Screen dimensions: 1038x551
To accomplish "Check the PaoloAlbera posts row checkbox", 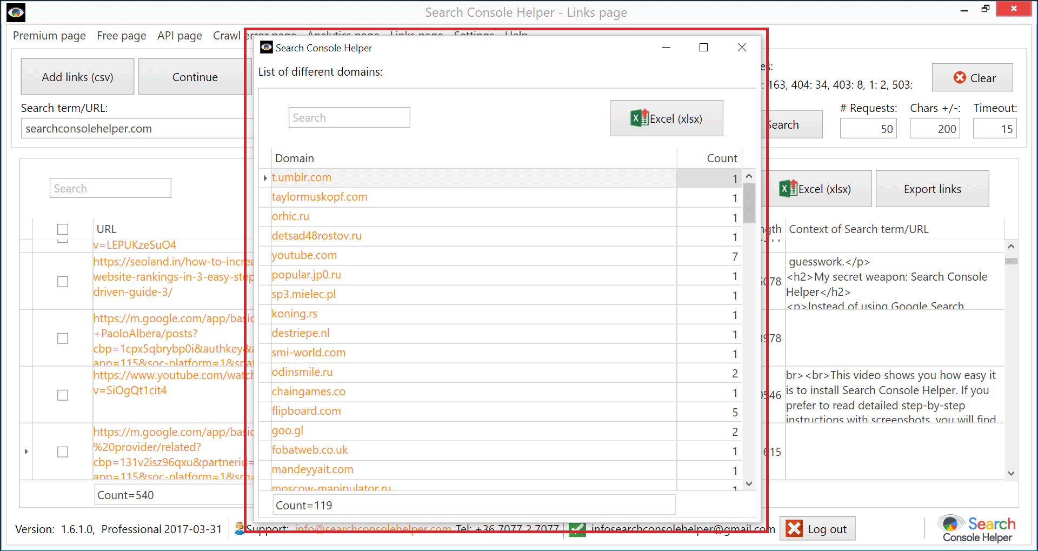I will [63, 338].
